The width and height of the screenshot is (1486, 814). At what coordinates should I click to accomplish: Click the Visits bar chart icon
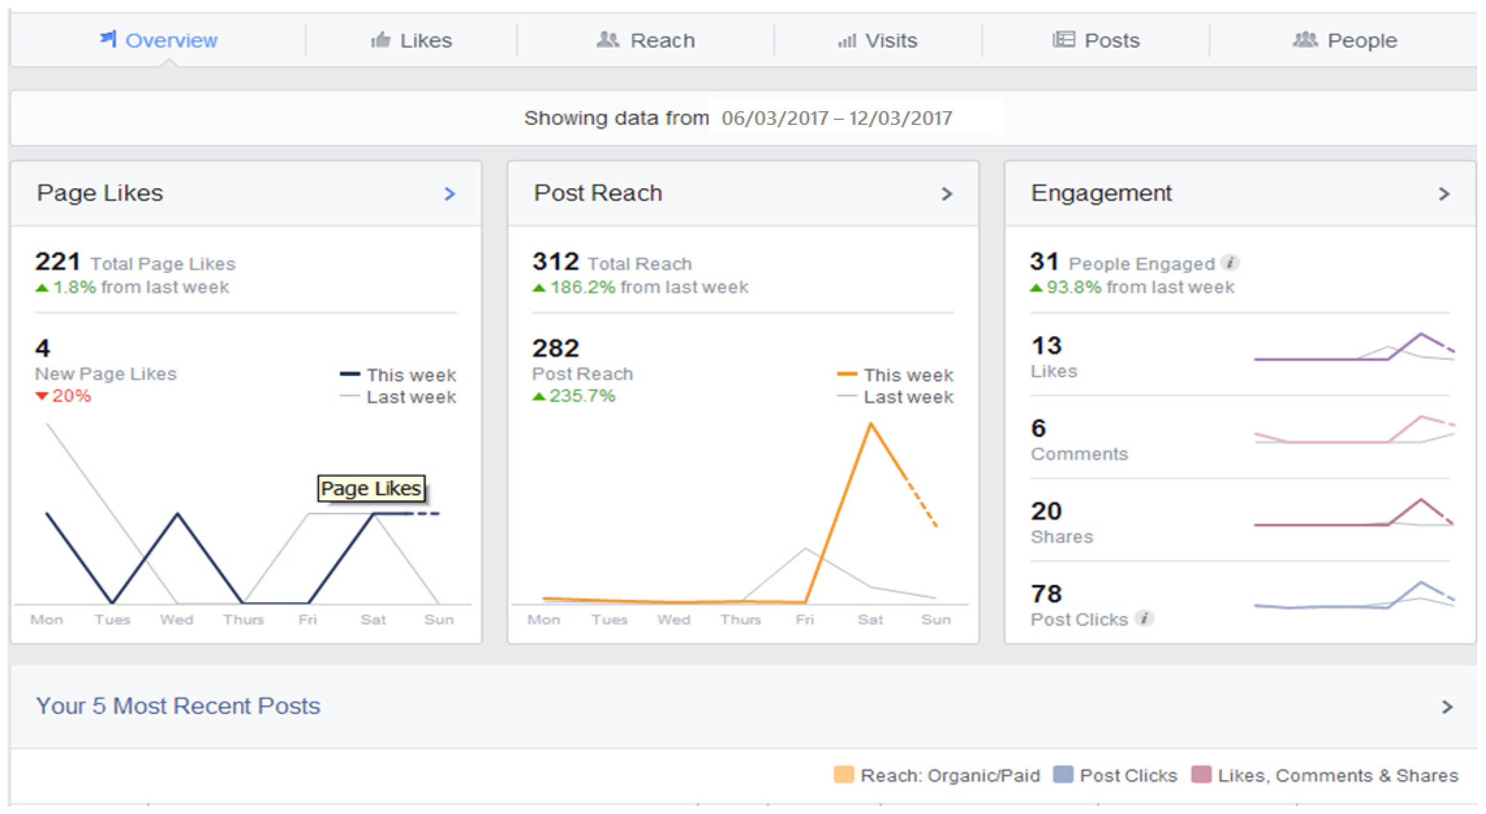[x=847, y=41]
